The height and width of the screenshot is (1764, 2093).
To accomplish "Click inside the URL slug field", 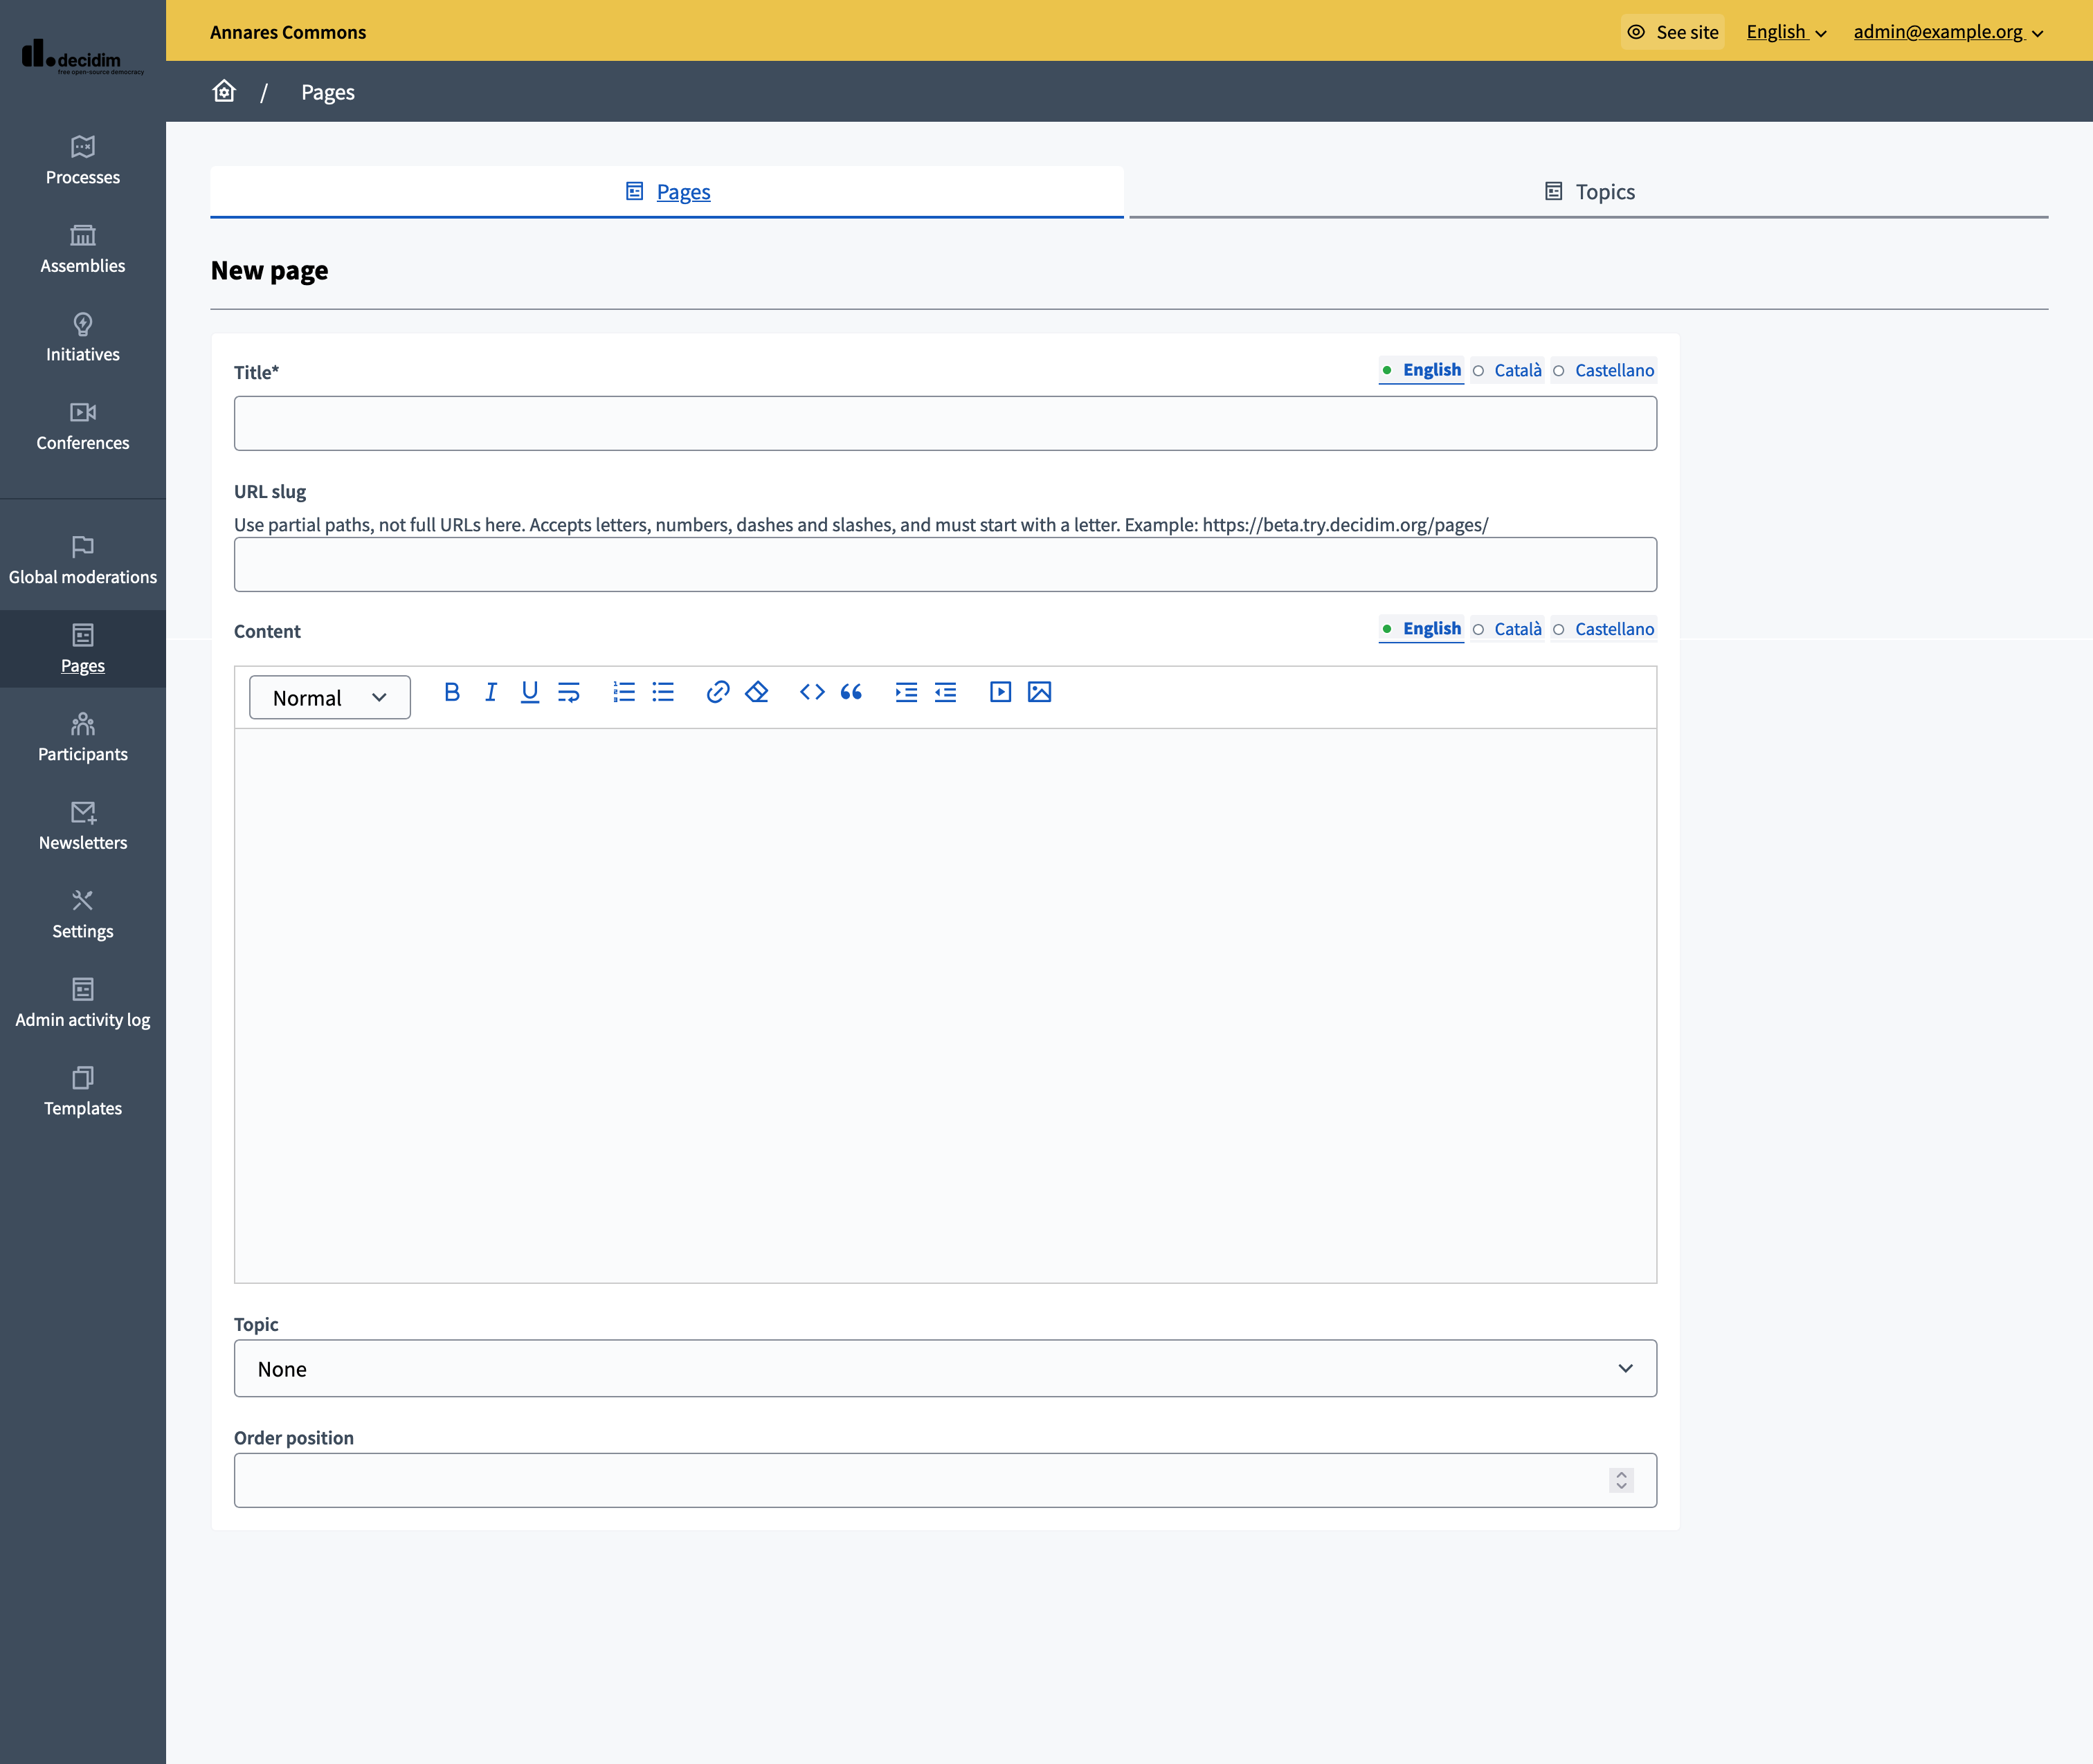I will click(x=945, y=564).
